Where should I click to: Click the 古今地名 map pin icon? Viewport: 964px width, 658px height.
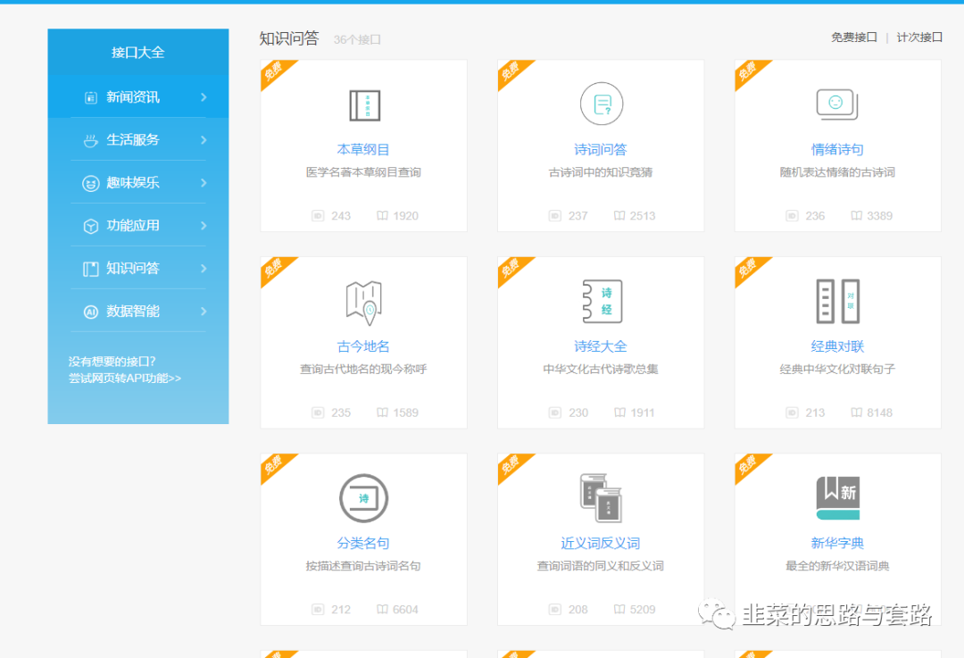364,304
